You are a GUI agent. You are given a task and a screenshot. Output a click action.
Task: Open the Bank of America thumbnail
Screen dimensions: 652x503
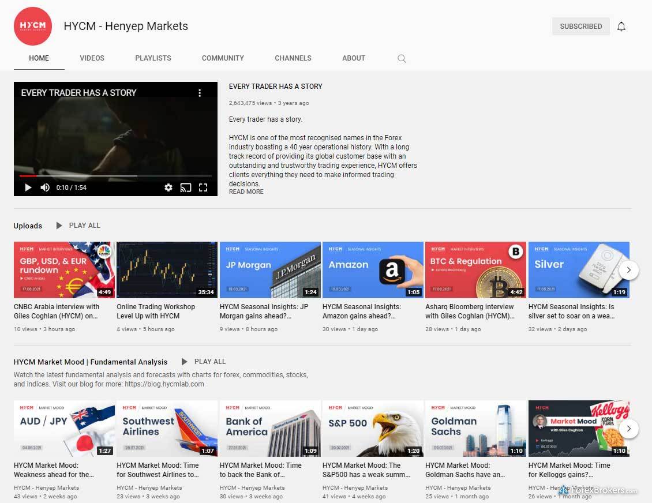pos(270,429)
